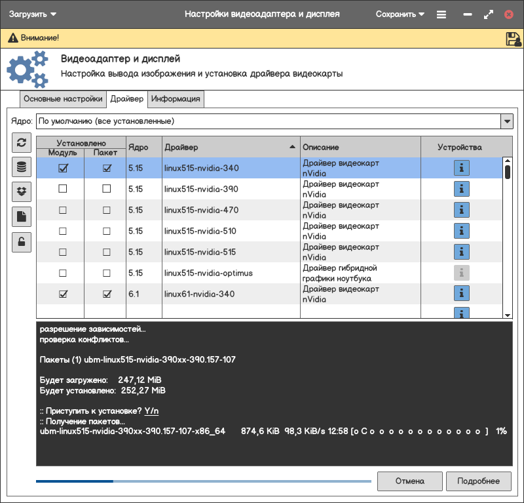Open the Сохранить dropdown menu
The height and width of the screenshot is (503, 524).
click(400, 14)
